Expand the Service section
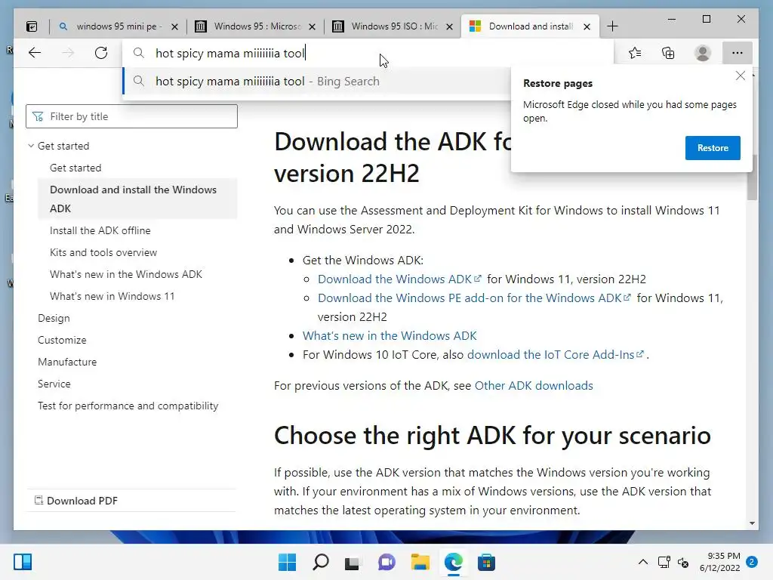This screenshot has width=773, height=580. 54,384
